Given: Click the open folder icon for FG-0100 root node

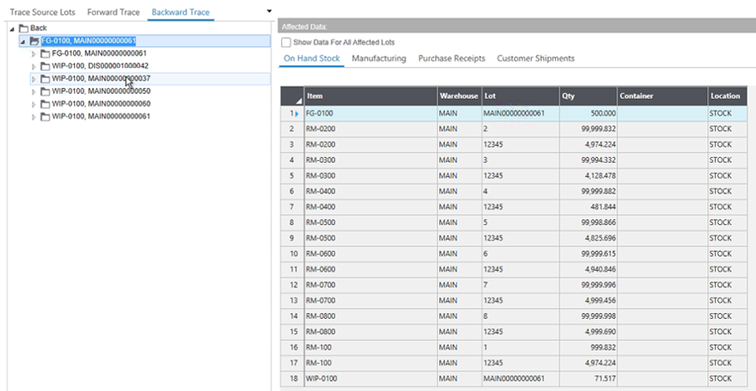Looking at the screenshot, I should (34, 40).
